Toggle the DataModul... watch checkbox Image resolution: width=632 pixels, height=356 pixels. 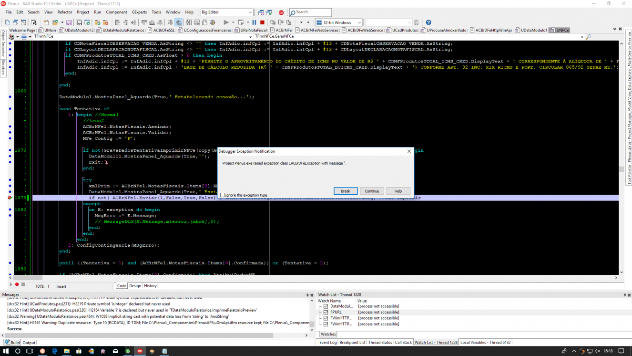tap(326, 306)
